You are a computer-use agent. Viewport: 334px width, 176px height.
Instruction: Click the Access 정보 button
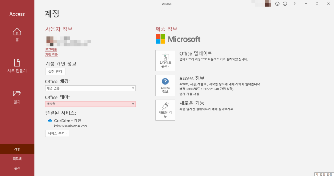click(x=165, y=85)
